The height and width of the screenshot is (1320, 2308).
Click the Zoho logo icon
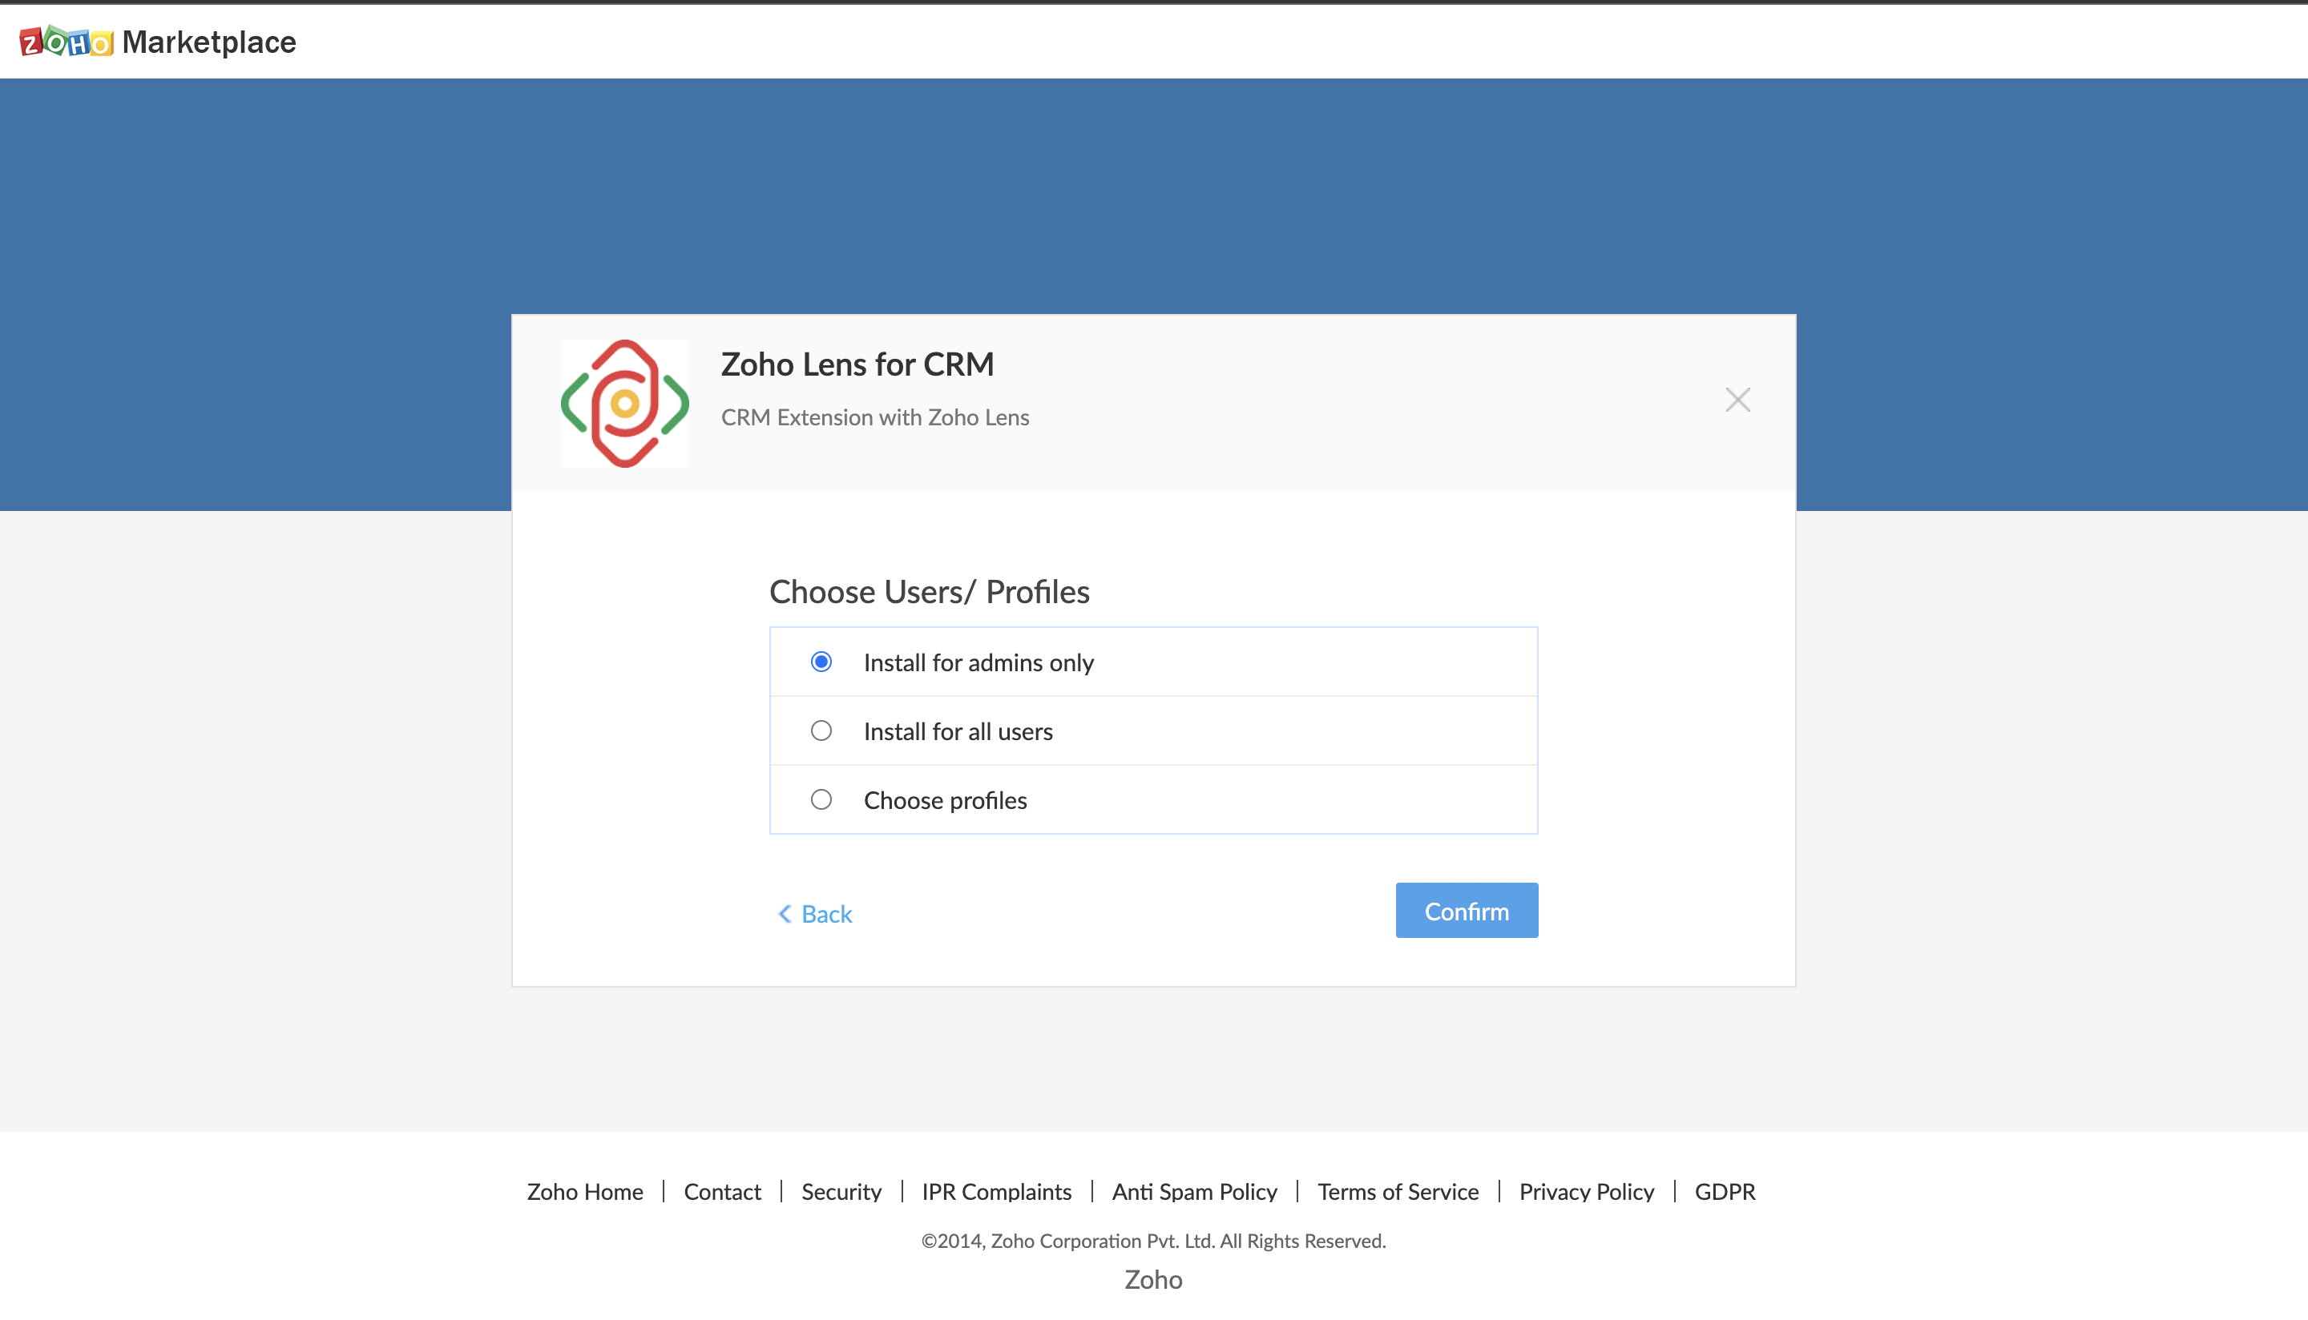(67, 42)
